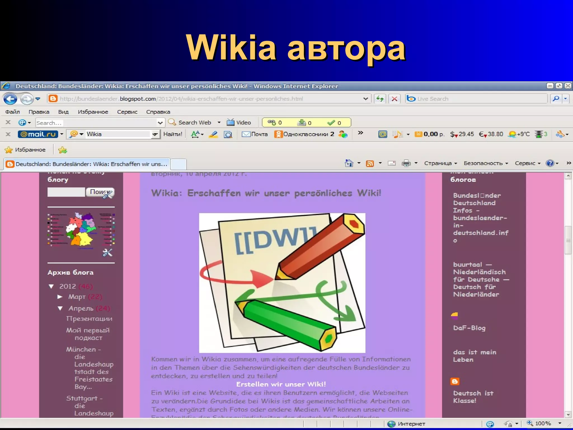Expand the toolbar Search... combo box
The height and width of the screenshot is (430, 573).
click(160, 123)
